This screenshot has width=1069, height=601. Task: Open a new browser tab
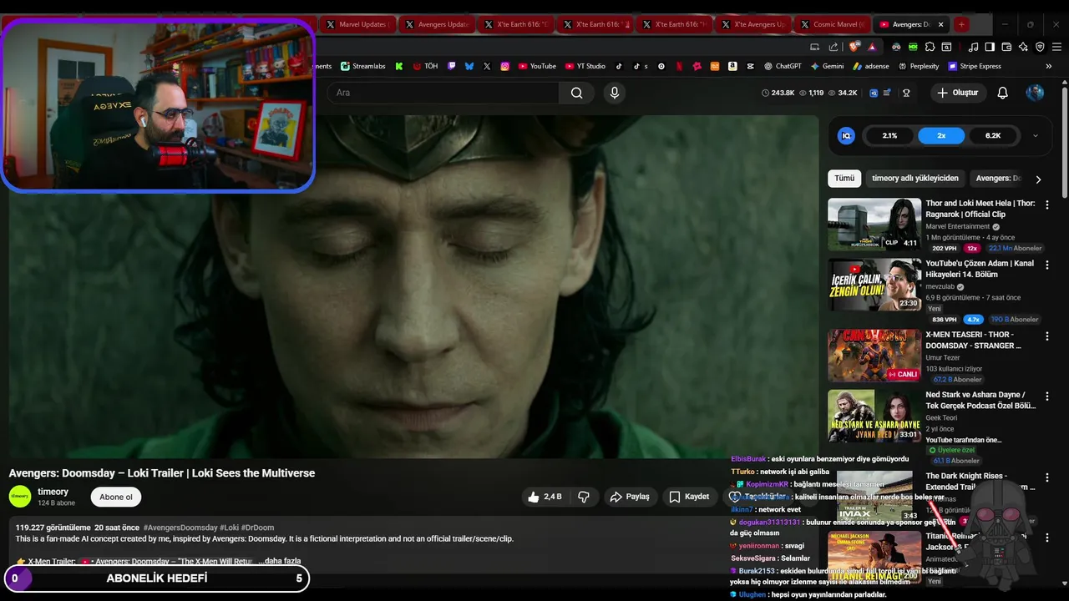(x=961, y=24)
